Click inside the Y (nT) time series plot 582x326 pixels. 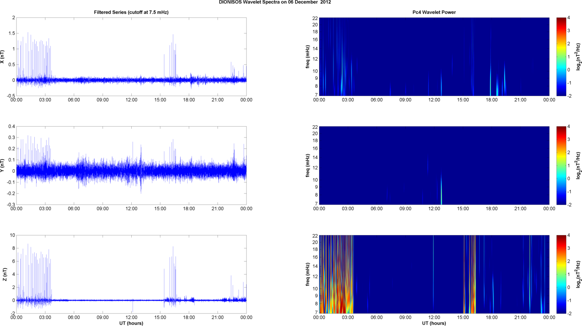point(131,165)
